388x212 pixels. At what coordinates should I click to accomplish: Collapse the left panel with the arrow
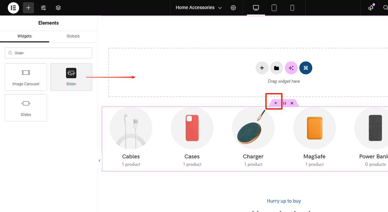(99, 161)
